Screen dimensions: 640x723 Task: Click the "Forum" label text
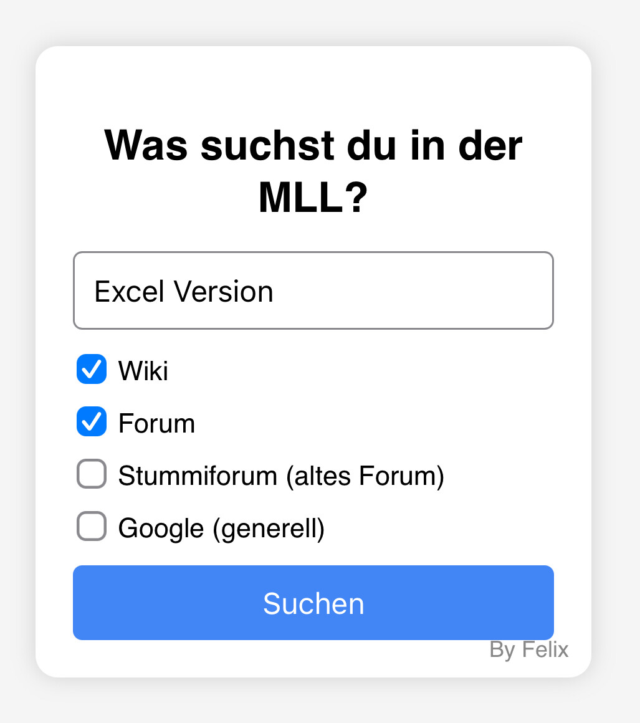tap(156, 424)
